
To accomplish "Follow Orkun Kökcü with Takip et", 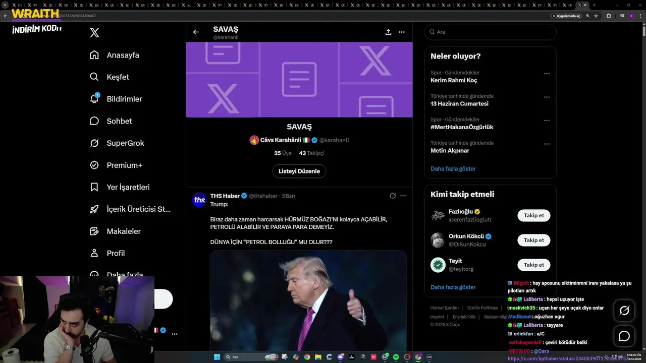I will (533, 240).
